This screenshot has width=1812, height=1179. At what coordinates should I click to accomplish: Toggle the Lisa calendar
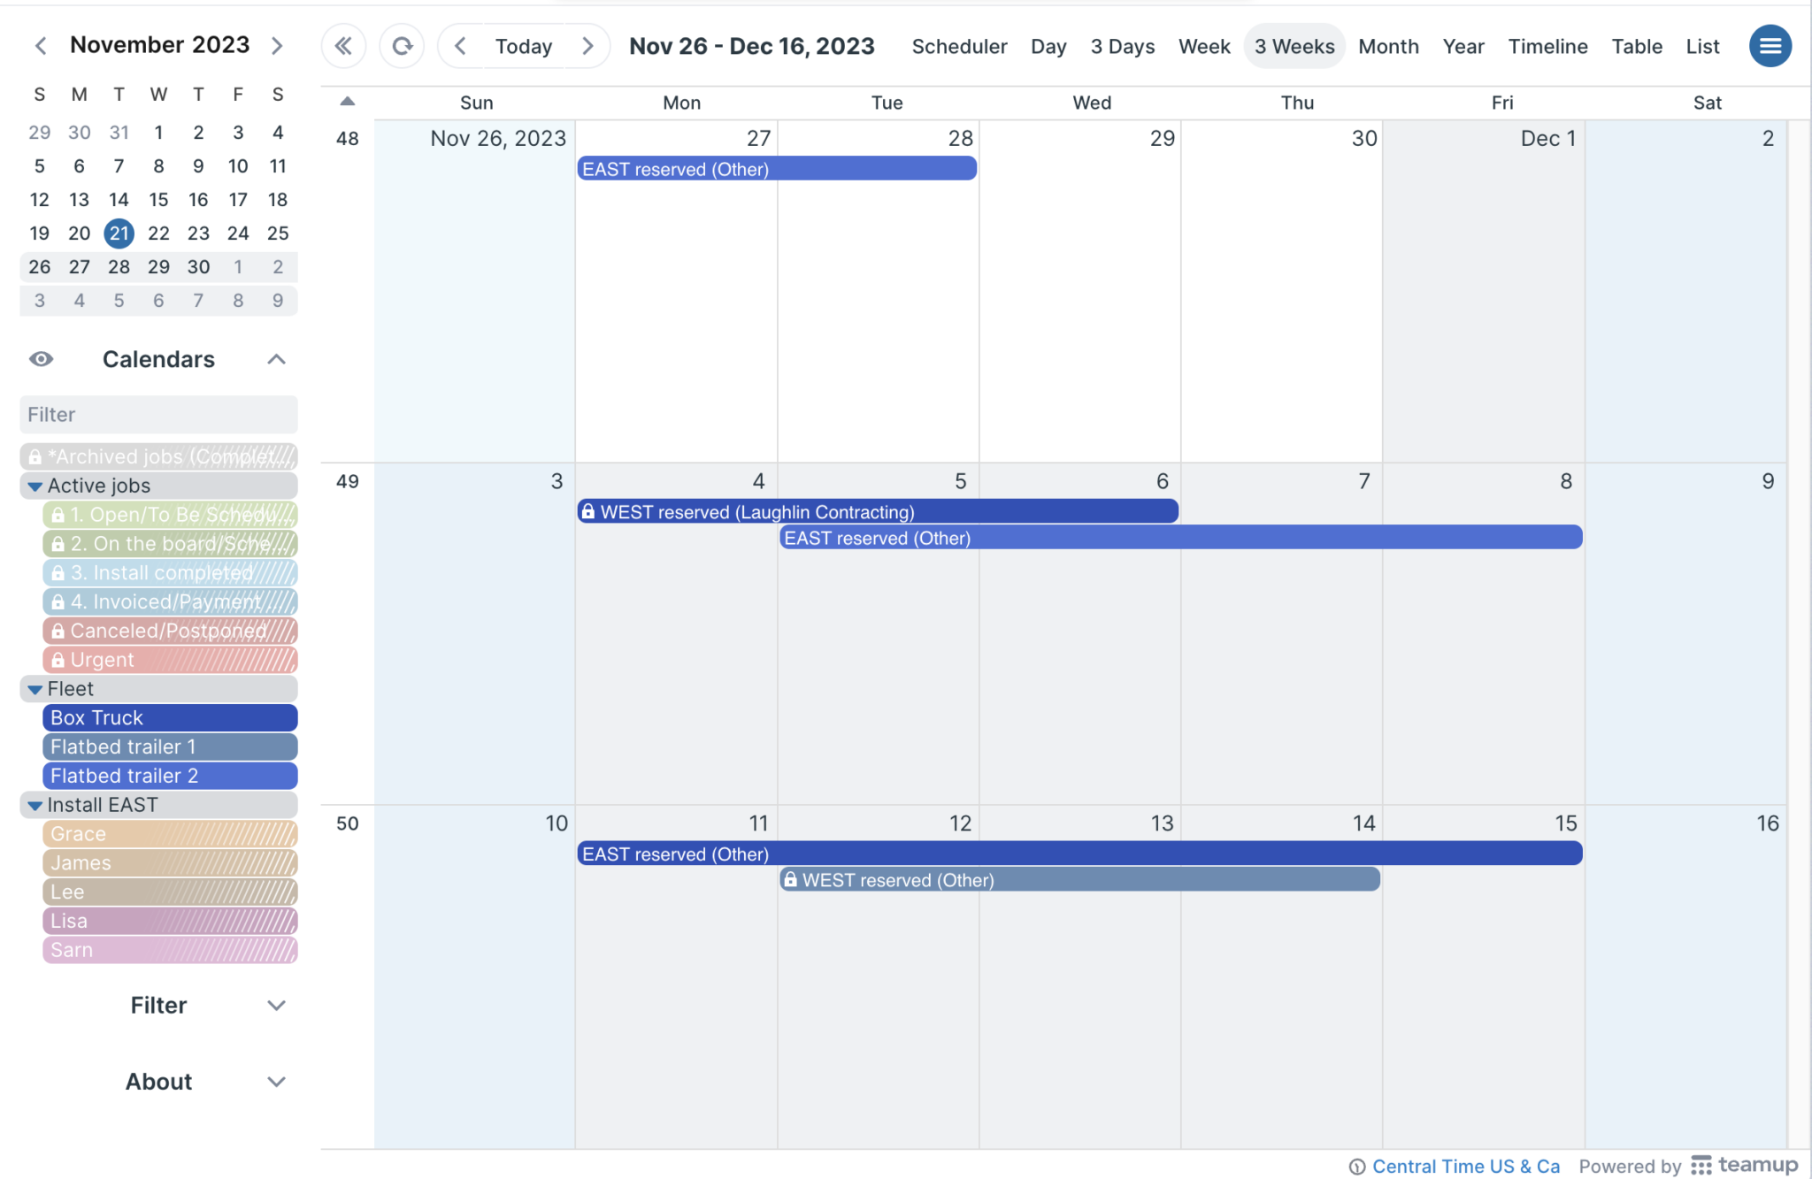coord(169,921)
